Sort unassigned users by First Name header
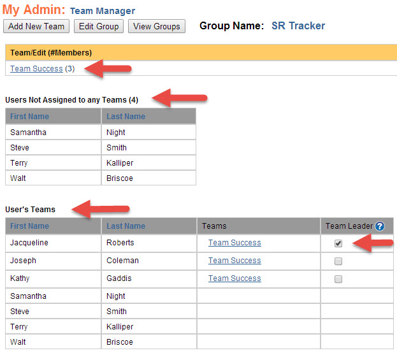Image resolution: width=397 pixels, height=353 pixels. (29, 117)
